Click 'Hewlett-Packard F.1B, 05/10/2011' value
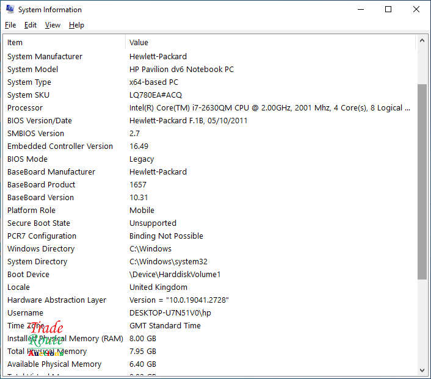 click(x=189, y=121)
